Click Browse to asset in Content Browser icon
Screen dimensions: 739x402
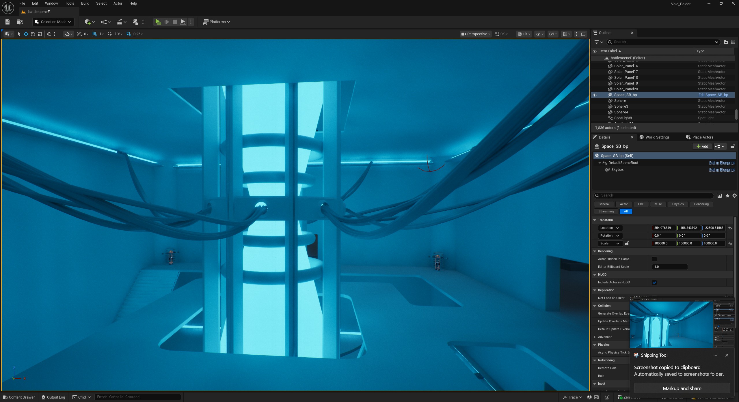pyautogui.click(x=20, y=22)
